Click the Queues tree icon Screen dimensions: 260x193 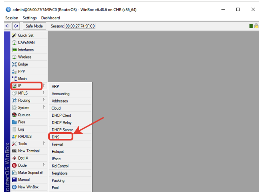tap(14, 115)
